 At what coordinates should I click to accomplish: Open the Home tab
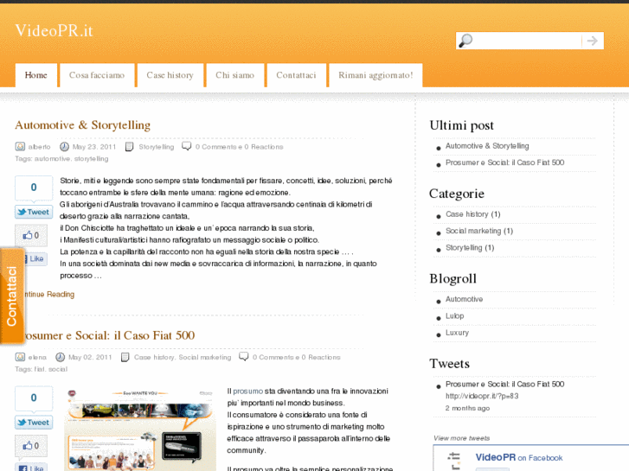(36, 75)
